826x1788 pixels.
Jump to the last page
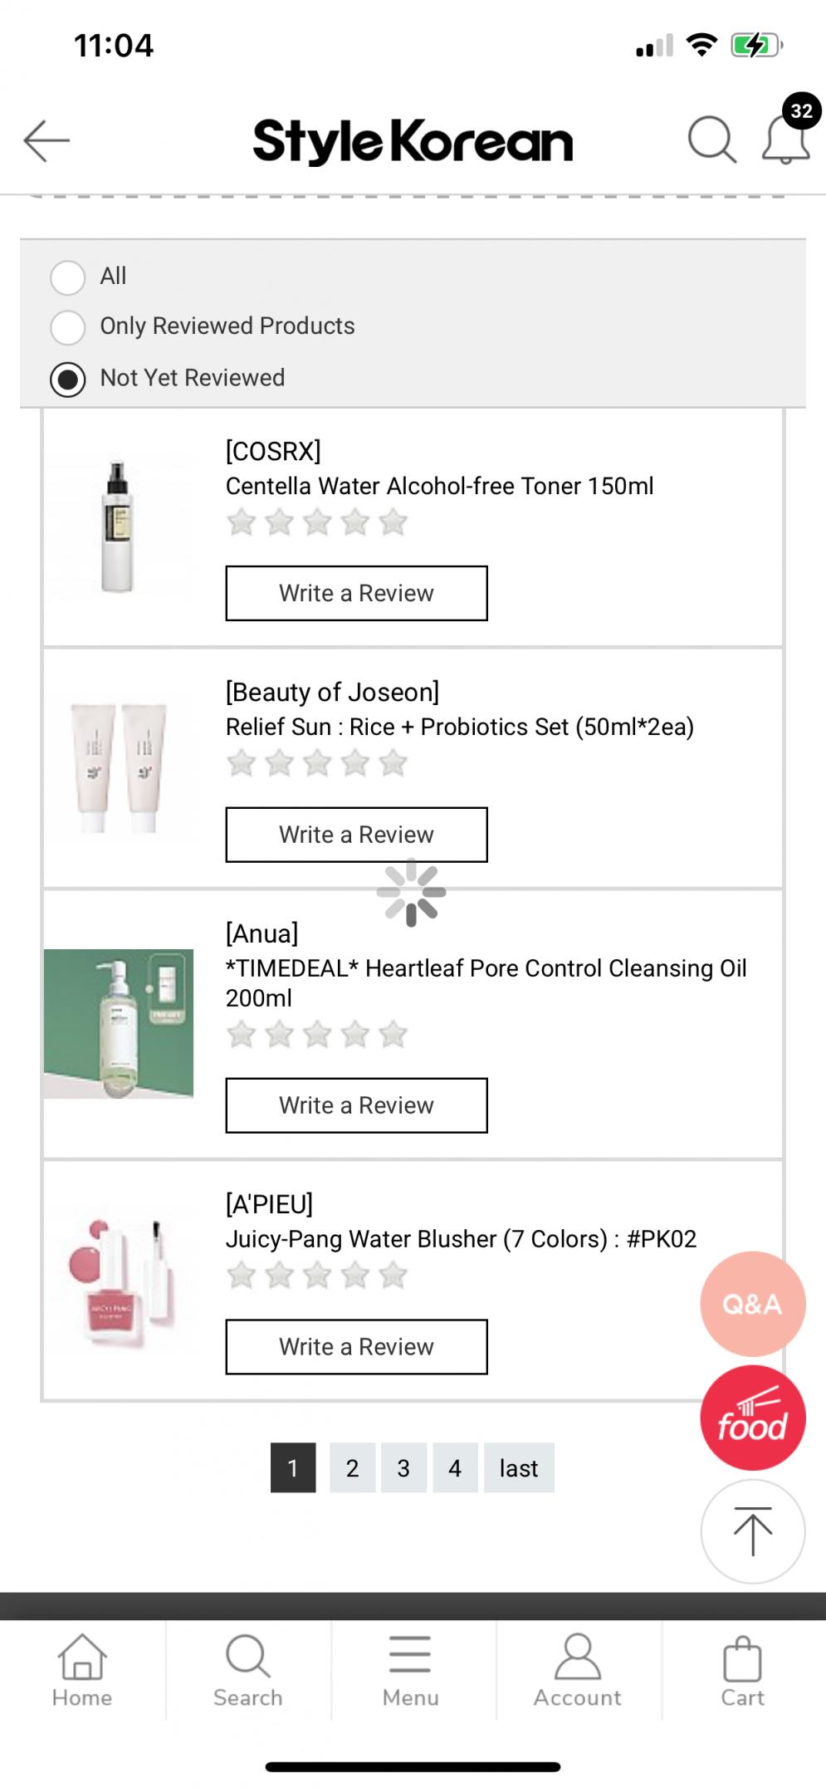coord(519,1467)
